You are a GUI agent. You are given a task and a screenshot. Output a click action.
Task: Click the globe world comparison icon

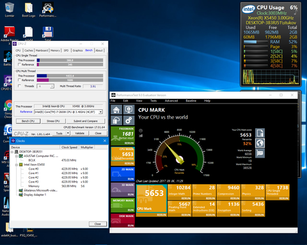(x=260, y=143)
